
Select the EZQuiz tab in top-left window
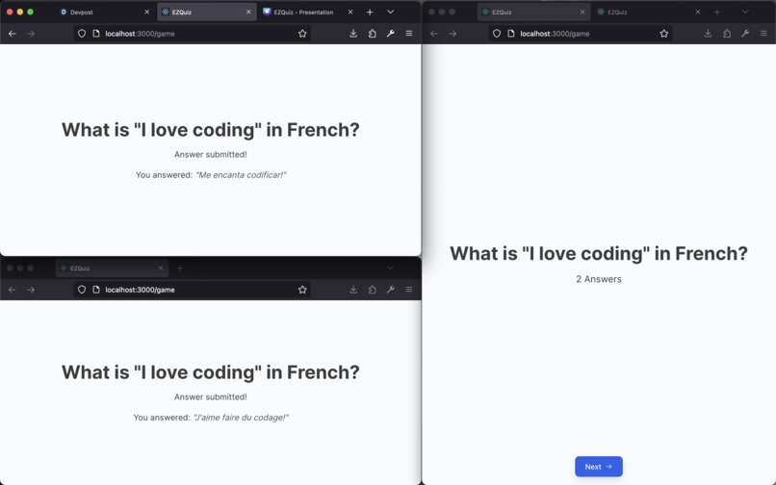pos(206,12)
